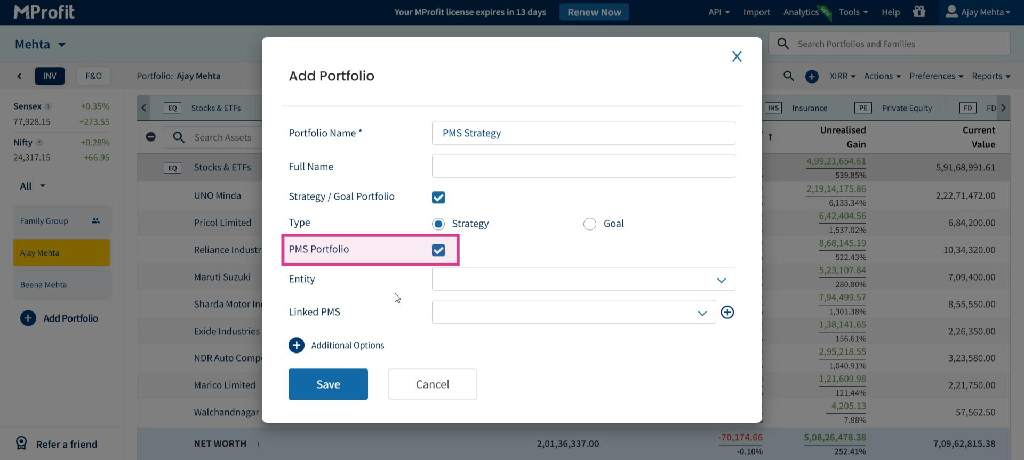Click the plus icon beside Add Portfolio
Screen dimensions: 1024x460
(28, 318)
